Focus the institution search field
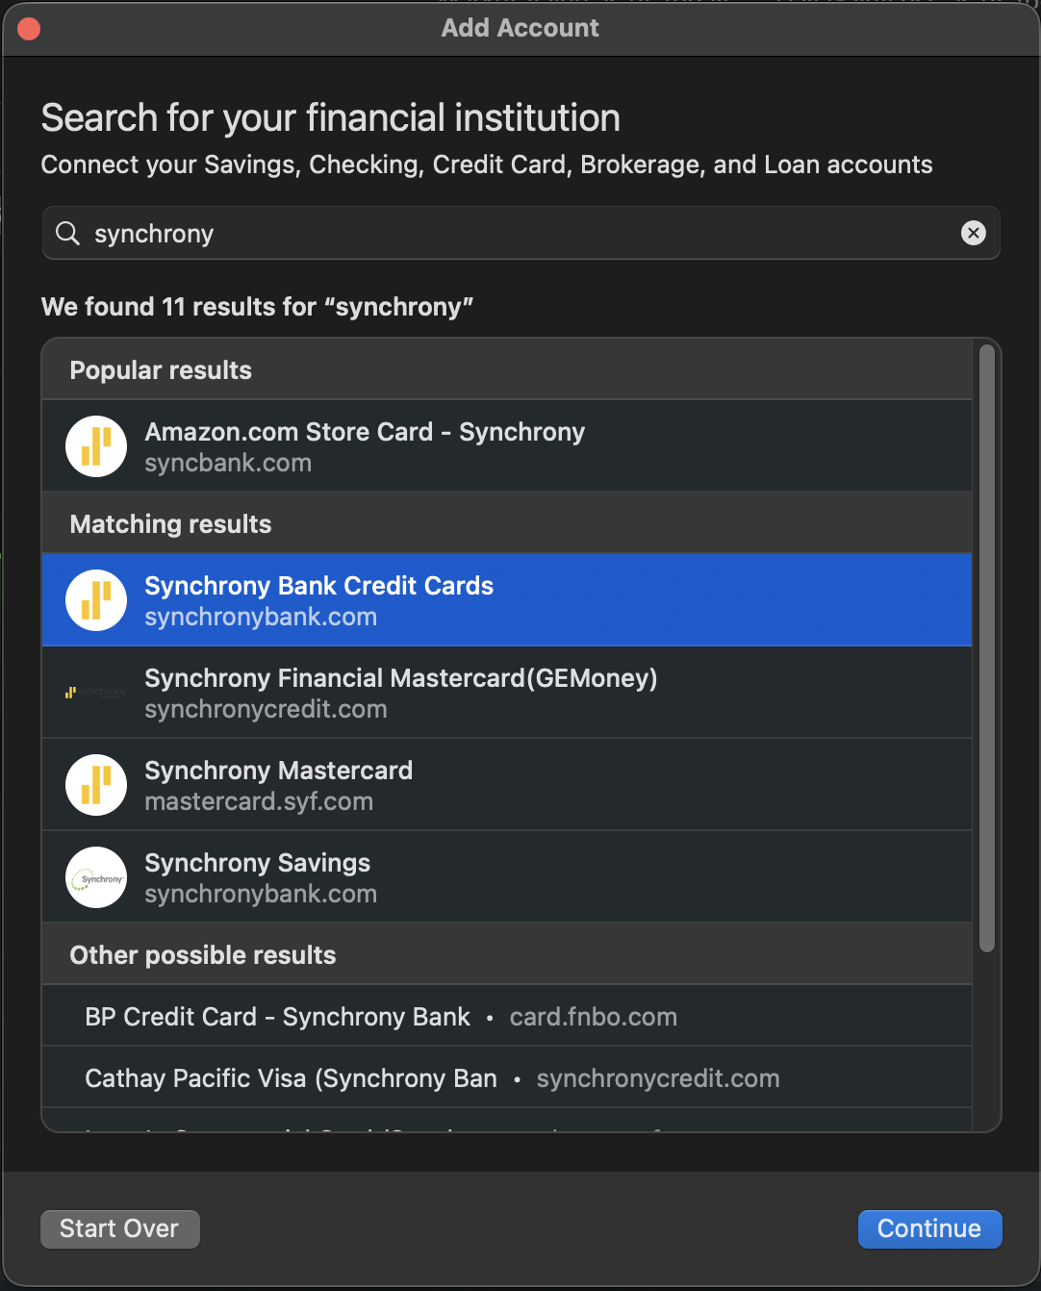 [x=520, y=233]
